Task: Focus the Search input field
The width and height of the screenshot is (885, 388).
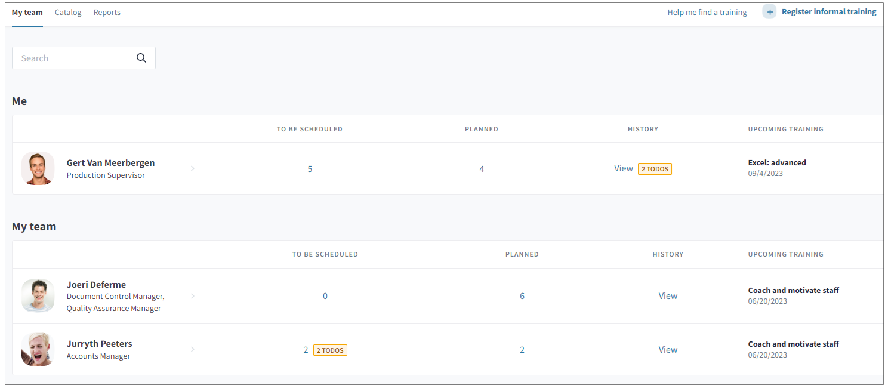Action: pyautogui.click(x=84, y=58)
